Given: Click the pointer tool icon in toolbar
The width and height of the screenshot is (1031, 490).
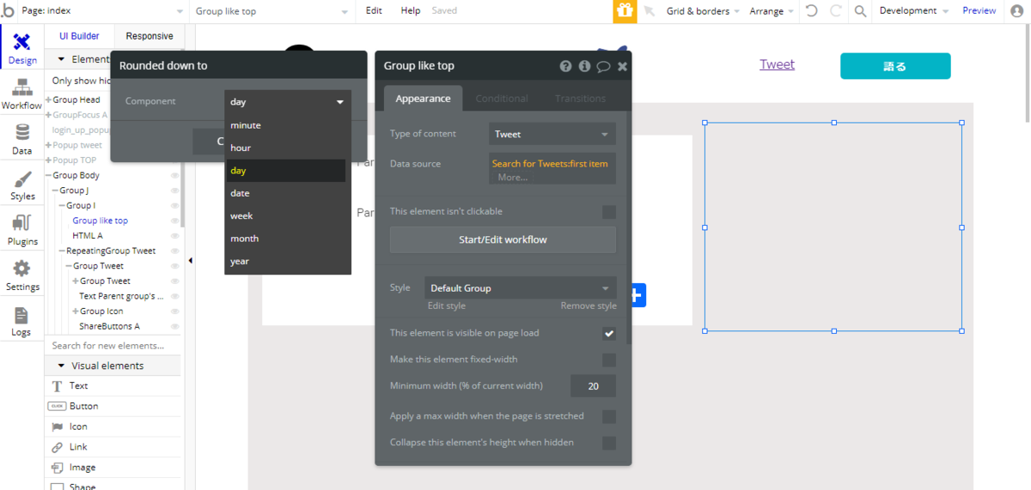Looking at the screenshot, I should pos(650,11).
